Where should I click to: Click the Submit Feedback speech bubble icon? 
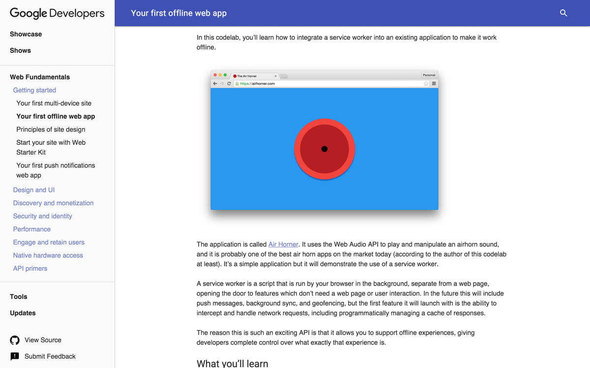14,356
